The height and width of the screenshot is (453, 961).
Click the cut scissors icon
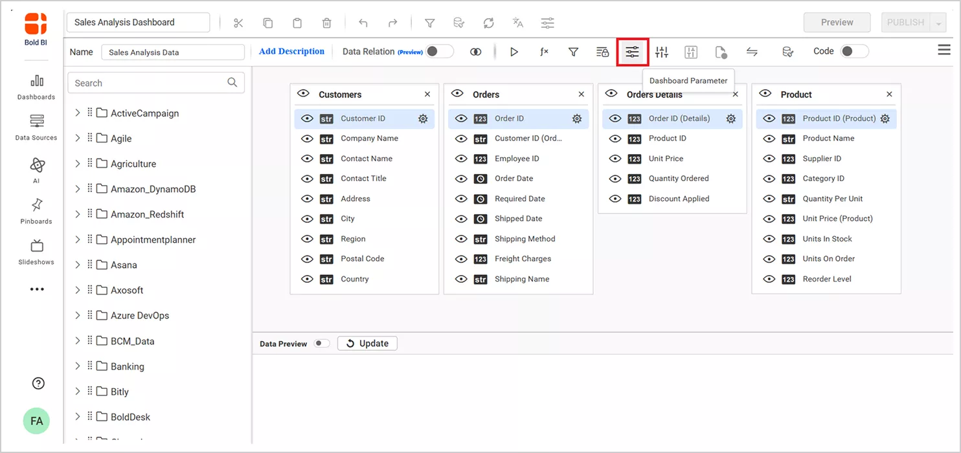pos(238,23)
